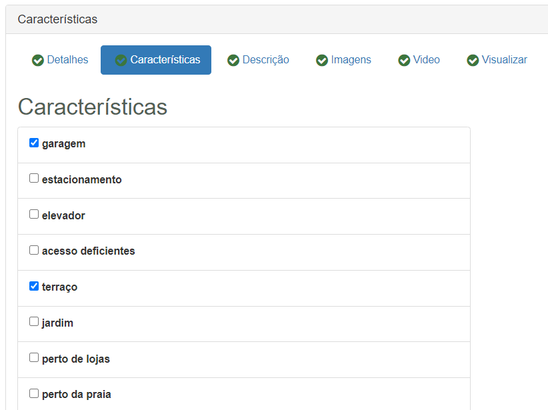Go to the Detalhes tab
This screenshot has height=410, width=548.
pyautogui.click(x=67, y=60)
